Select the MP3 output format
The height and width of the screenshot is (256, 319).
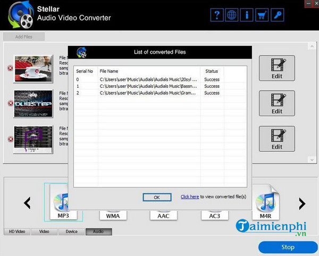(63, 202)
